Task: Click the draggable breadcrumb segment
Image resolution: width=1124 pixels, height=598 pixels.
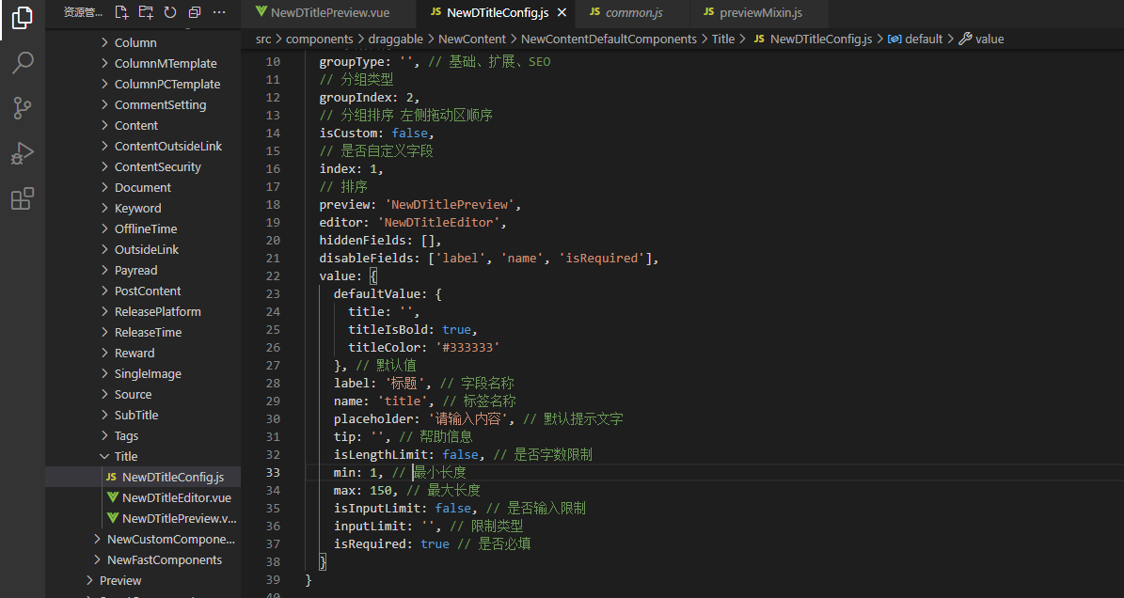Action: [x=396, y=39]
